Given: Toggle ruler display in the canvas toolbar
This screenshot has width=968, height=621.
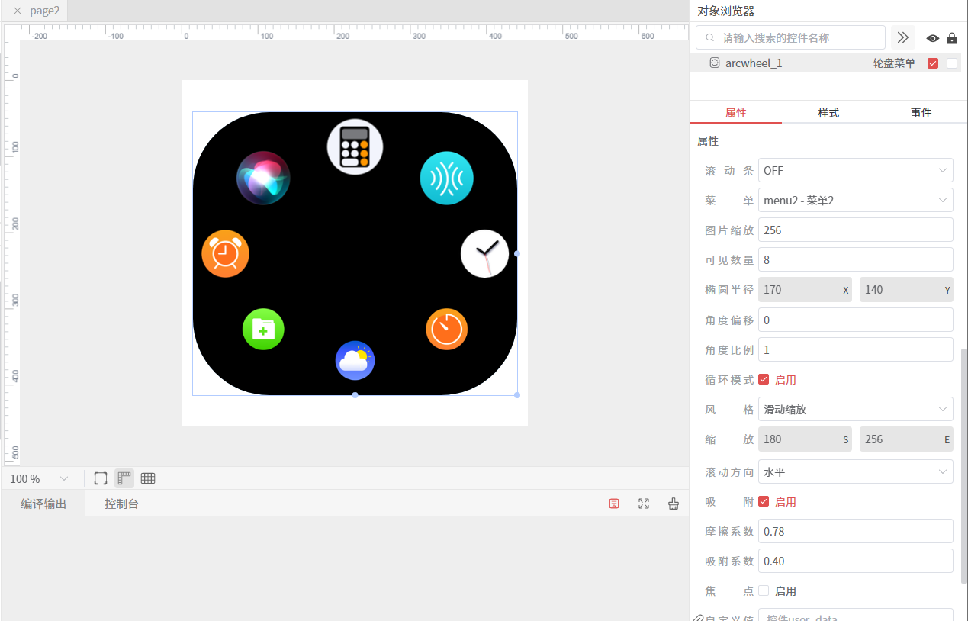Looking at the screenshot, I should (x=124, y=478).
